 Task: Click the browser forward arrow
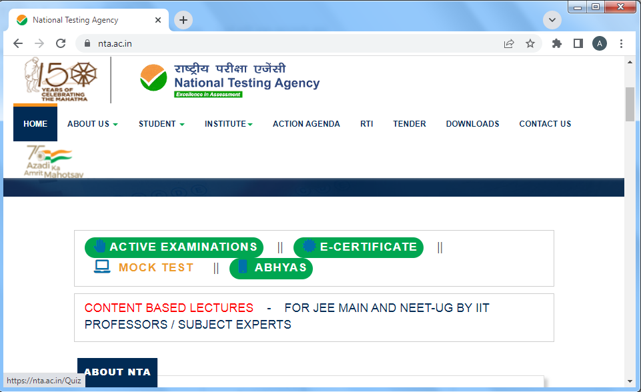point(39,43)
